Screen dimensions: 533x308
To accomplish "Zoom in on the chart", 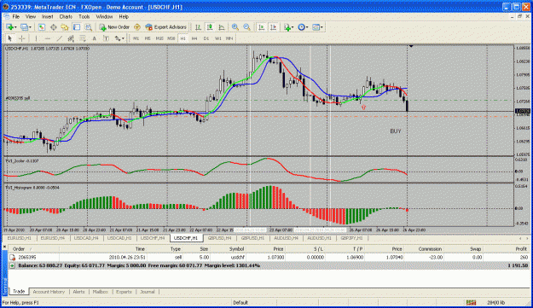I will 235,26.
